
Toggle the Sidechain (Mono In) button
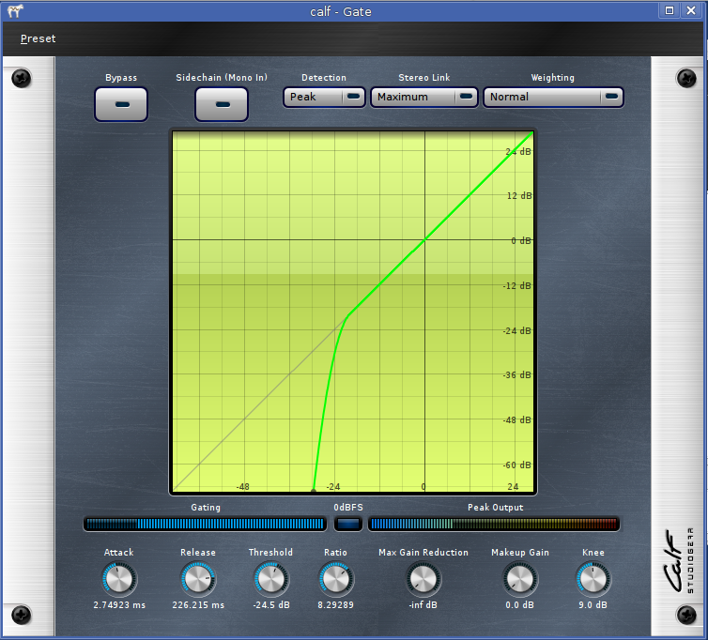click(x=222, y=104)
